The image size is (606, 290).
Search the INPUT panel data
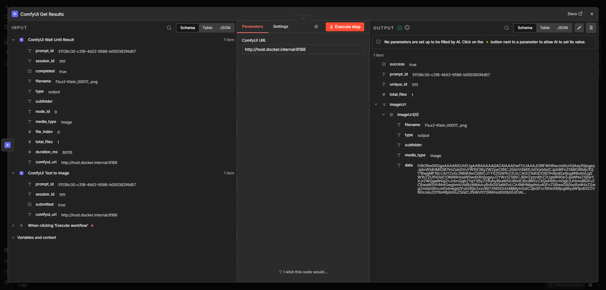[169, 28]
